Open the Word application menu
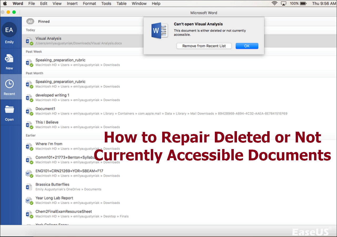337x237 pixels. [x=18, y=3]
